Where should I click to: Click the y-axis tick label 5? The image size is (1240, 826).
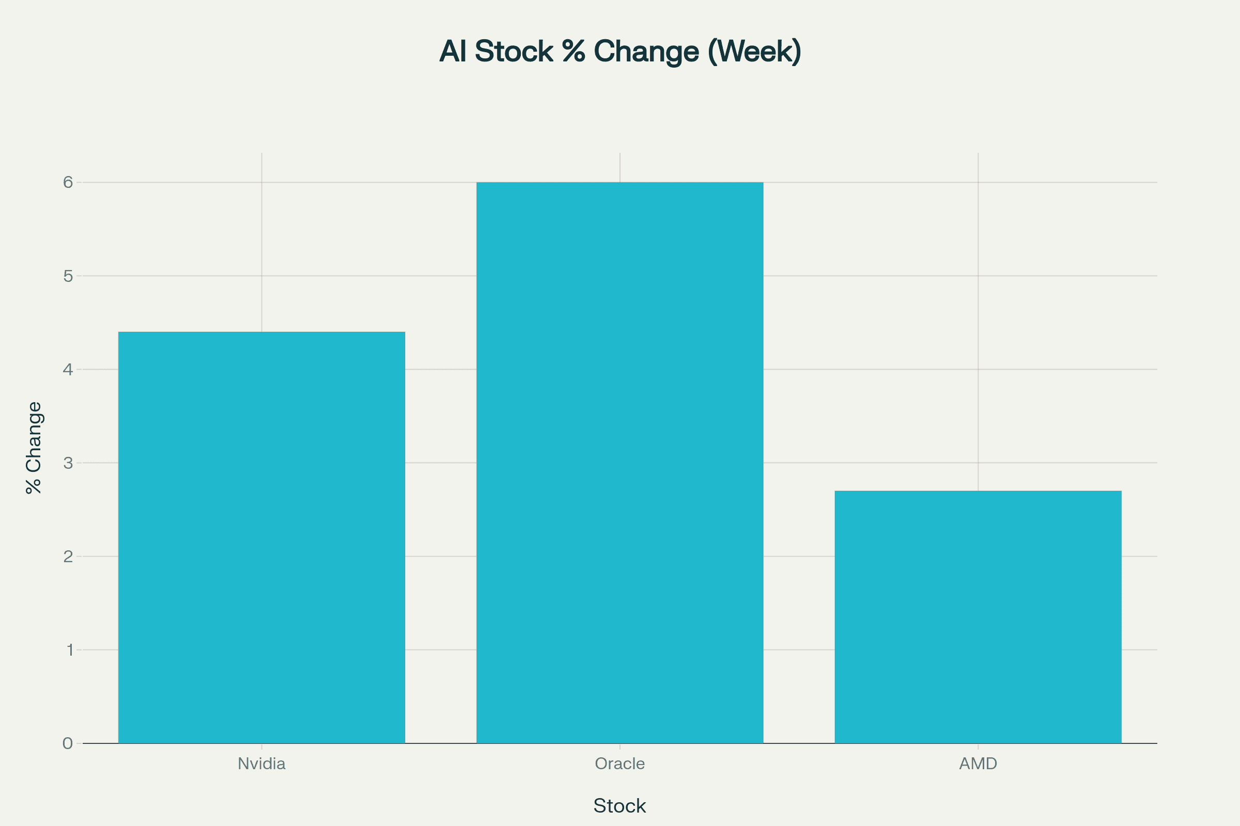(68, 276)
